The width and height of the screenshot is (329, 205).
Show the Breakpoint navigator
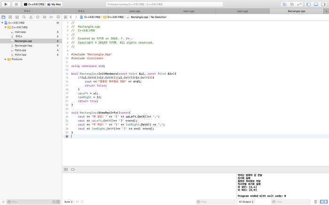(x=51, y=17)
